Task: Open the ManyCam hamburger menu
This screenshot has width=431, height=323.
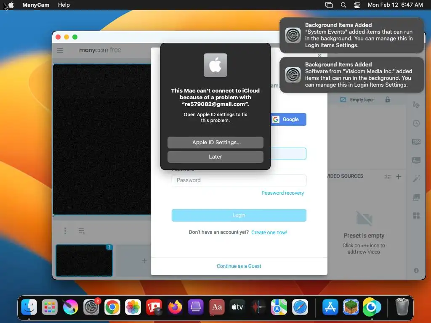Action: coord(60,50)
